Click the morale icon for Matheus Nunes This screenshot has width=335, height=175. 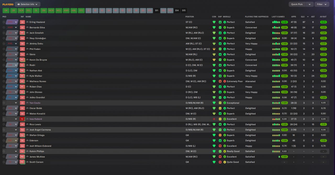225,81
